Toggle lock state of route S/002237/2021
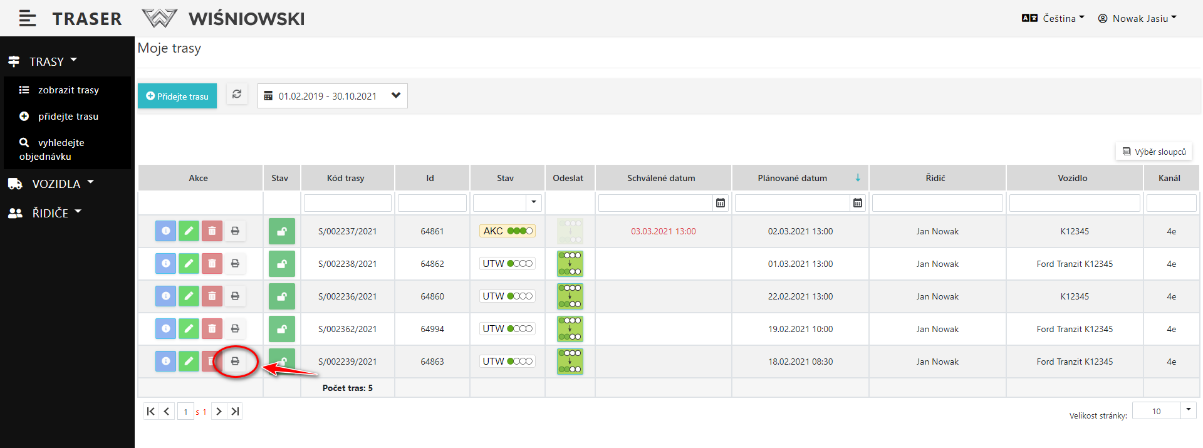 coord(282,231)
